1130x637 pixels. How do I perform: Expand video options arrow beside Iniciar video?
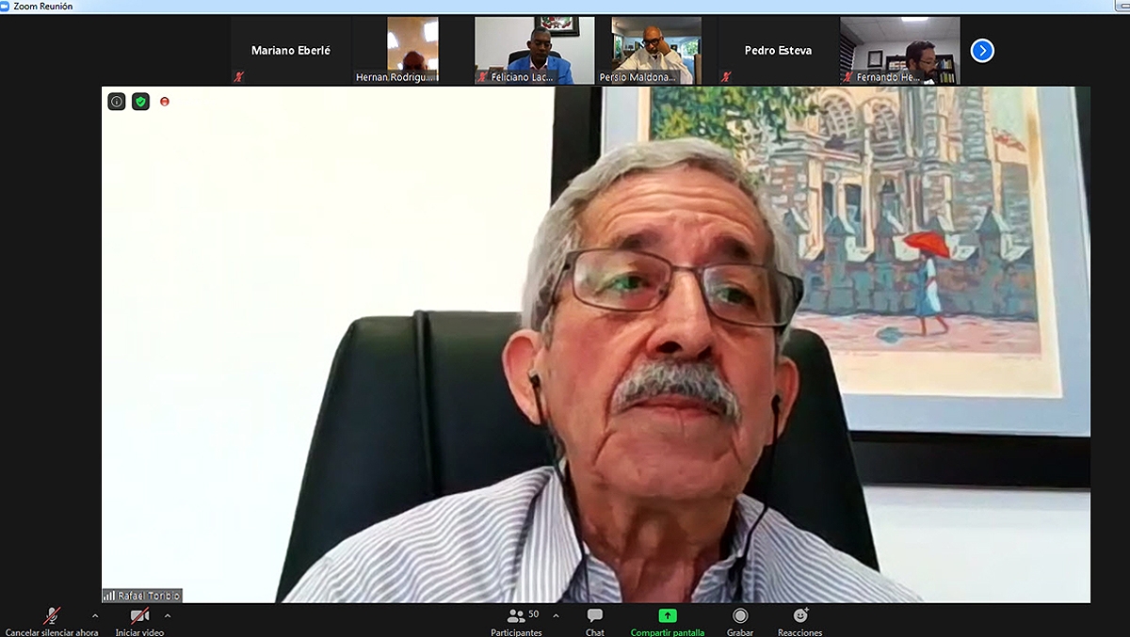168,615
